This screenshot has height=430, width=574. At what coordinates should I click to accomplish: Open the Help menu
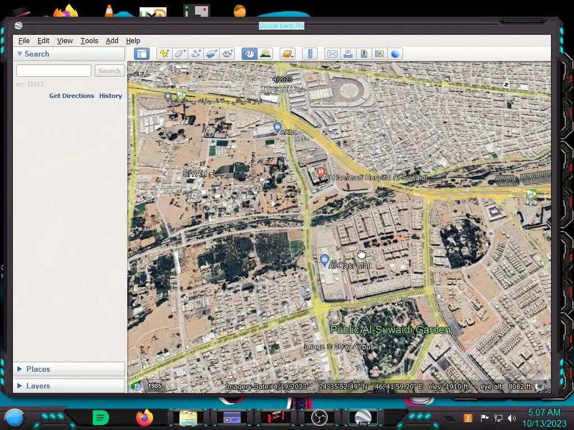[133, 40]
